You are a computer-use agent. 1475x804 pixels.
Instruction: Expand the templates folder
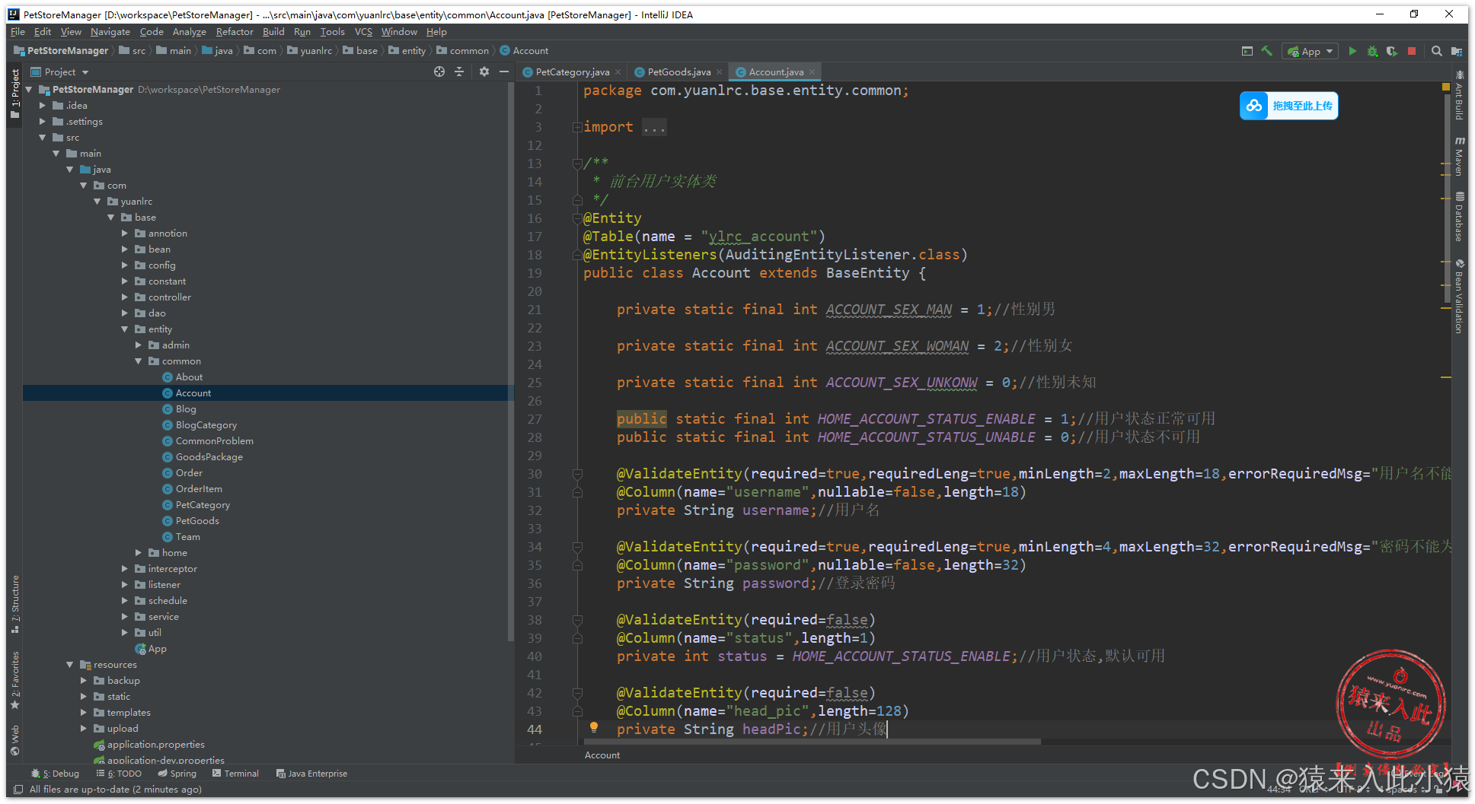point(84,713)
